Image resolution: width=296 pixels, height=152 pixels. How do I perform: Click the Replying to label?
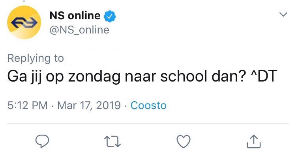36,58
